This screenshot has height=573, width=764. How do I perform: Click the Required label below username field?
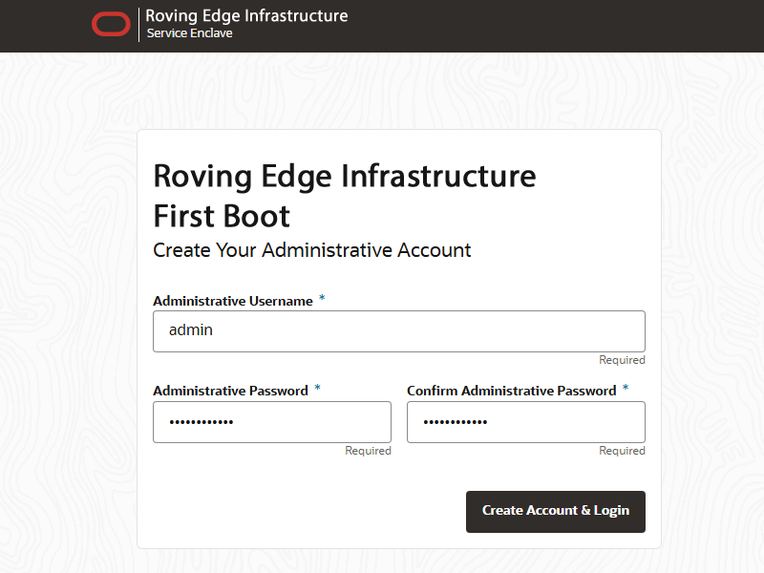coord(622,359)
